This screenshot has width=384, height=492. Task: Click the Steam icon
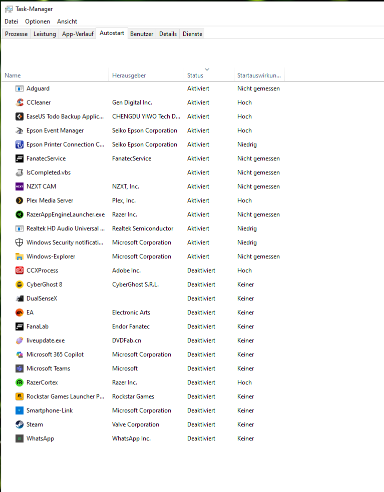(x=20, y=424)
